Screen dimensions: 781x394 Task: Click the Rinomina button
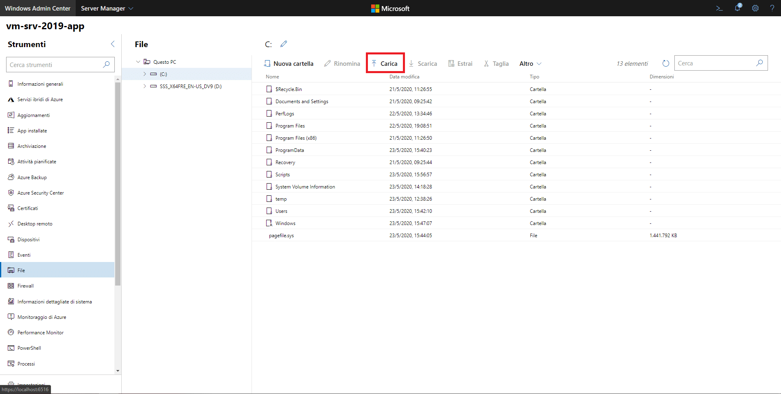pyautogui.click(x=342, y=63)
